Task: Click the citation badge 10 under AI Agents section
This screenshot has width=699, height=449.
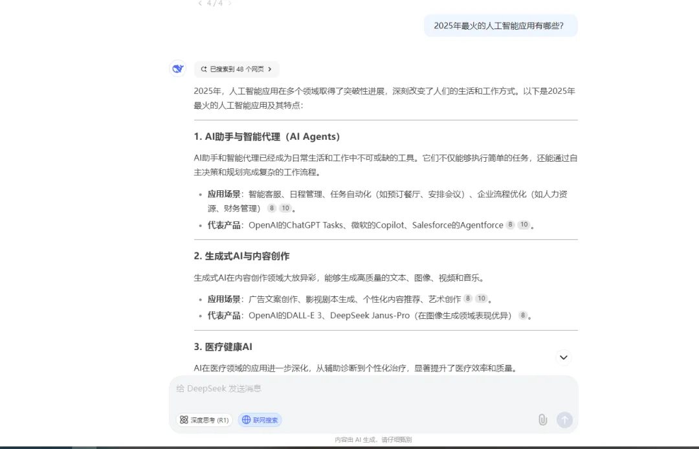Action: click(285, 208)
